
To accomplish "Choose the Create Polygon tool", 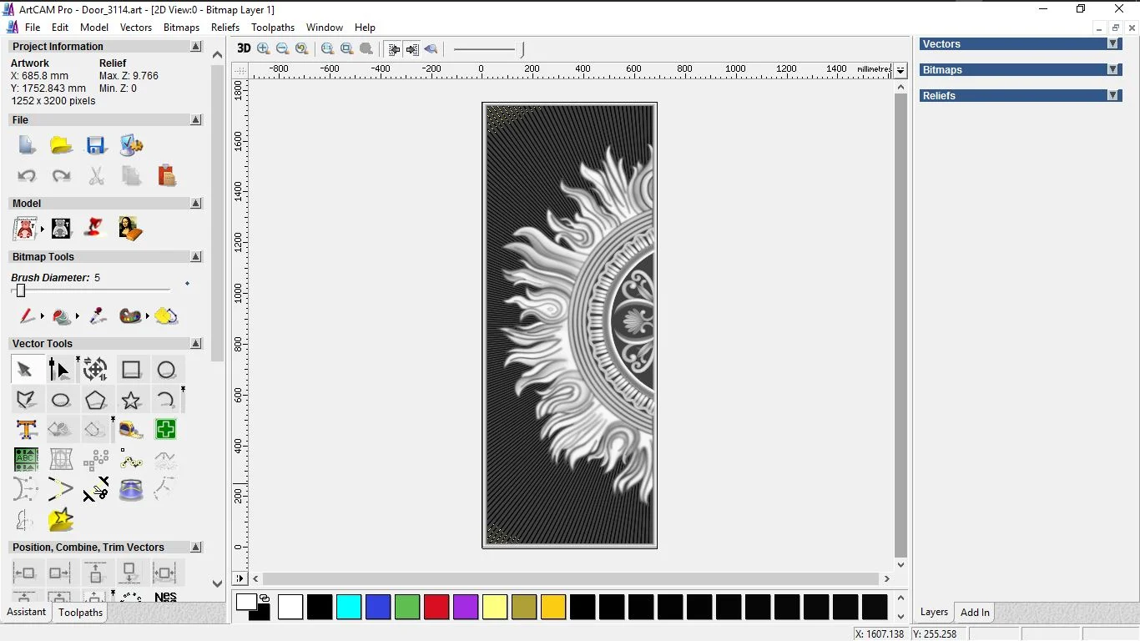I will click(96, 400).
